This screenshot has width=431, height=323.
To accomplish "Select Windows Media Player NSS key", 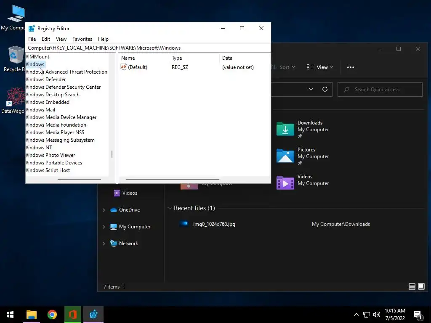I will tap(55, 132).
